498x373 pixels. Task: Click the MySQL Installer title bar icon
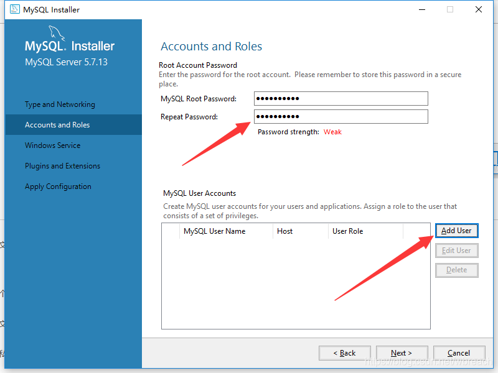pyautogui.click(x=14, y=9)
